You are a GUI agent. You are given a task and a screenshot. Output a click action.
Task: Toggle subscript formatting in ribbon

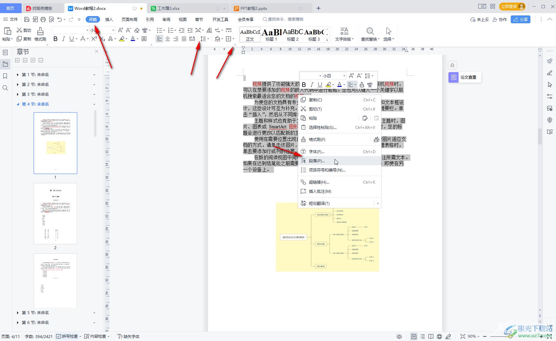pyautogui.click(x=102, y=39)
